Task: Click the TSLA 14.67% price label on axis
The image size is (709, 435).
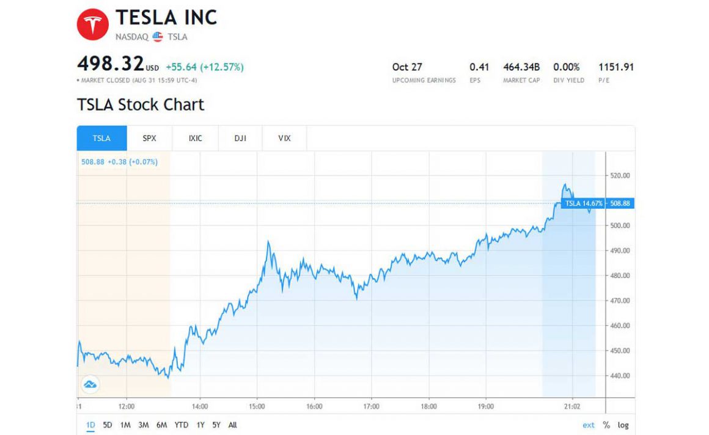Action: pyautogui.click(x=584, y=203)
